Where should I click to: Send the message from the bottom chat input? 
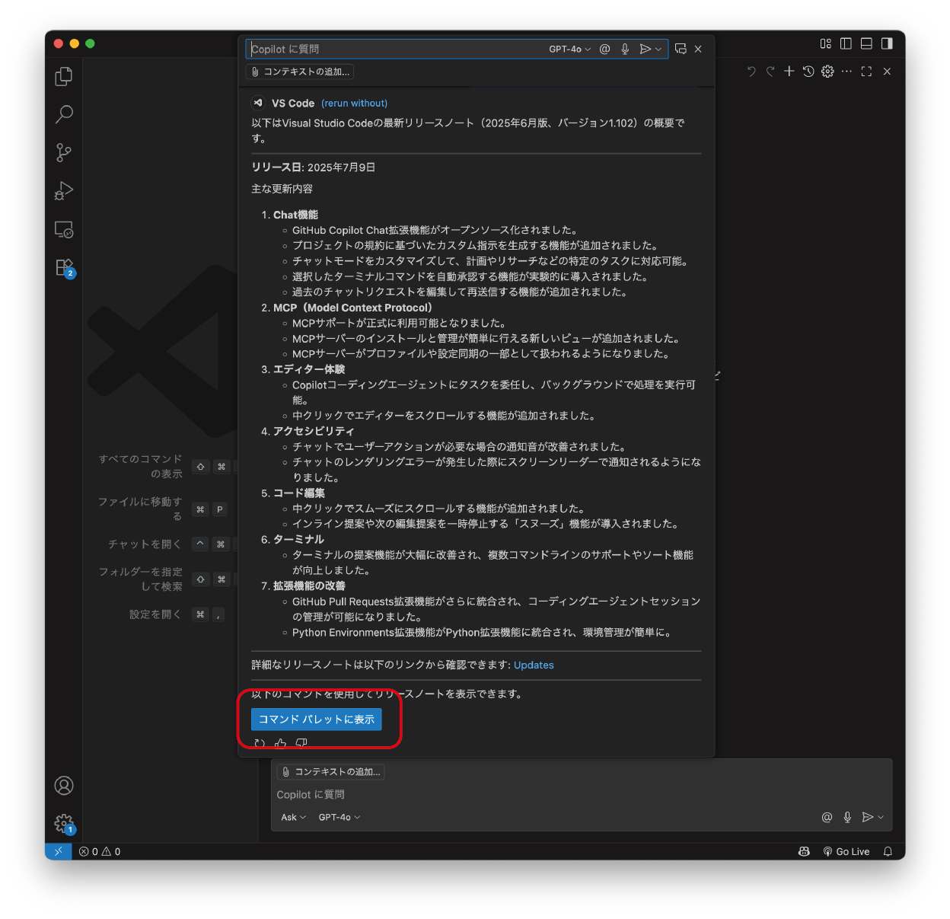coord(867,817)
